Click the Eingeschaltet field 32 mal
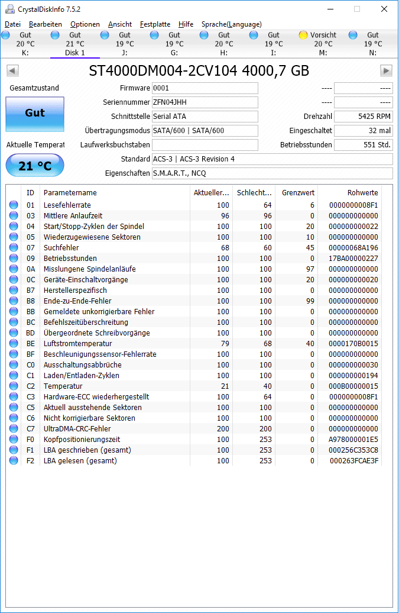399x613 pixels. [364, 131]
